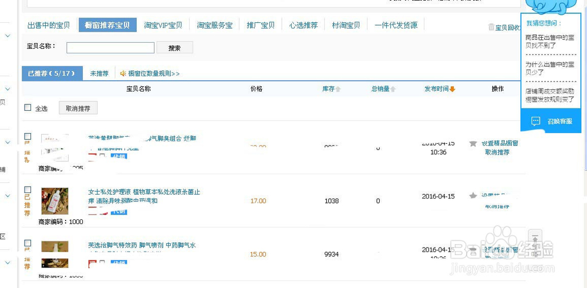Click stock value 9934
The width and height of the screenshot is (587, 288).
tap(332, 255)
